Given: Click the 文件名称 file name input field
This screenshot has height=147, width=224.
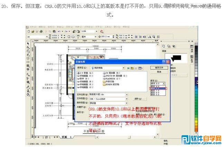Looking at the screenshot, I should click(x=109, y=94).
